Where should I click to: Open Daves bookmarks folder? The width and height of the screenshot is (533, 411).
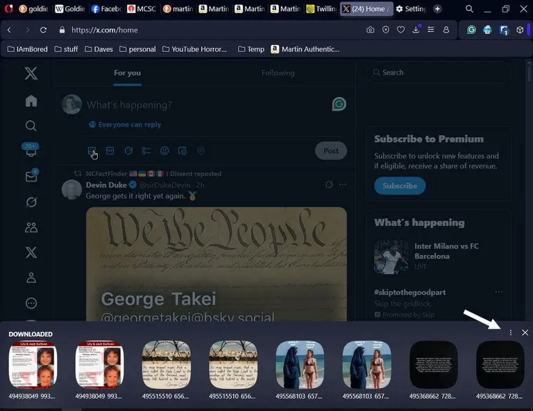pyautogui.click(x=99, y=49)
